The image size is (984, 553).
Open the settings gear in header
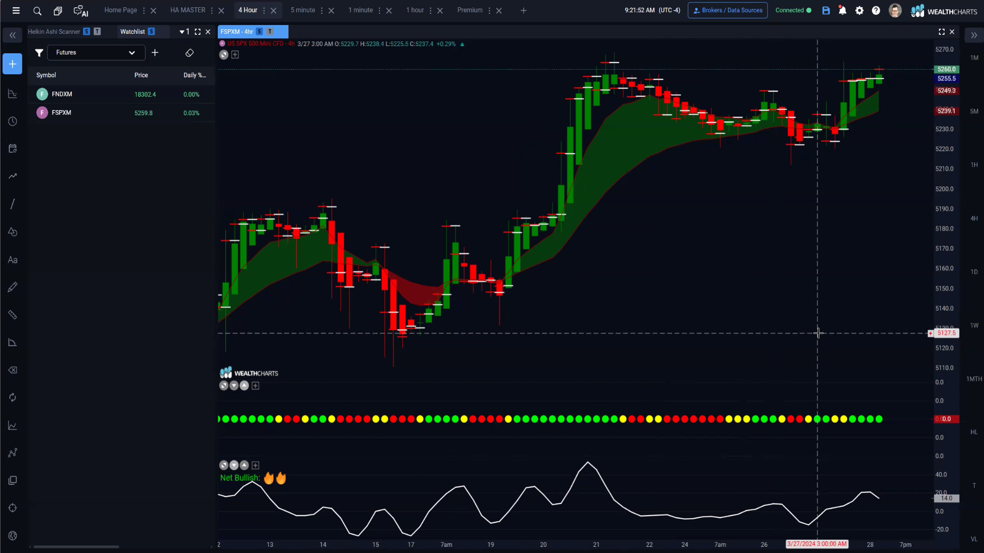point(859,10)
